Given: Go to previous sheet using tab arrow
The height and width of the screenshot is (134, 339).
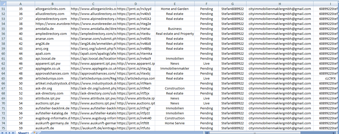Looking at the screenshot, I should 6,133.
